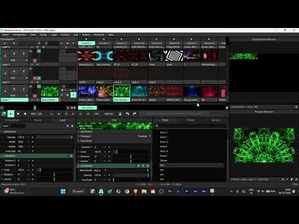Image resolution: width=299 pixels, height=224 pixels.
Task: Play the Blue Kaleido clip with highlighted play icon
Action: point(73,95)
